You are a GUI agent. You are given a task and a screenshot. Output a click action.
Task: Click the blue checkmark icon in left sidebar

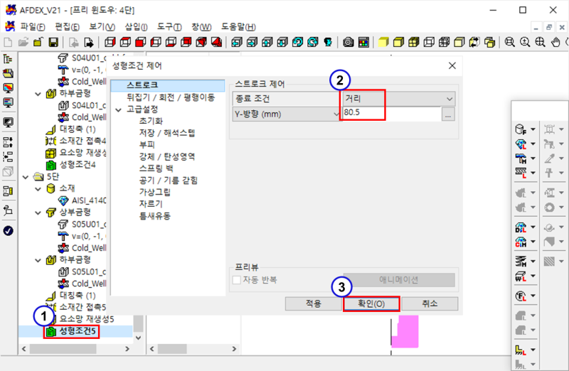coord(9,230)
